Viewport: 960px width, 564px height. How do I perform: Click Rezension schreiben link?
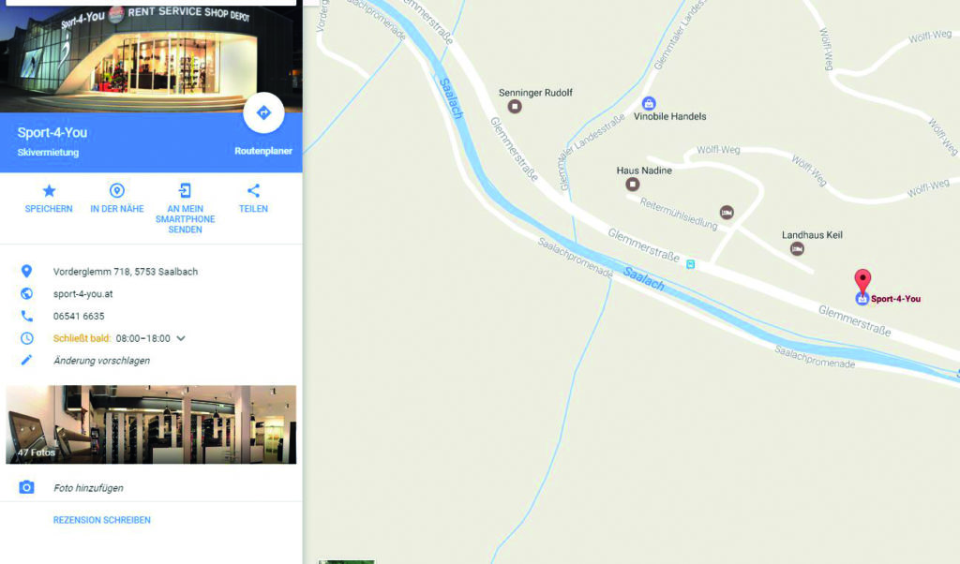point(101,520)
